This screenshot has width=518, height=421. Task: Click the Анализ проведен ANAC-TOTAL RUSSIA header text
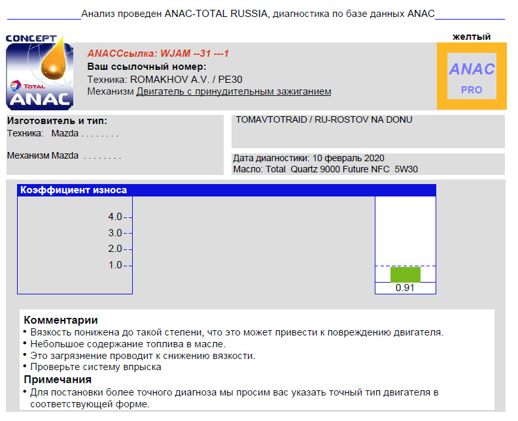tap(258, 14)
